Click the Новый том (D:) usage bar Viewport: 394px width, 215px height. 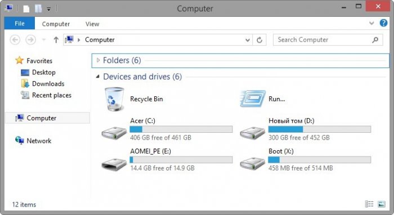click(x=319, y=129)
